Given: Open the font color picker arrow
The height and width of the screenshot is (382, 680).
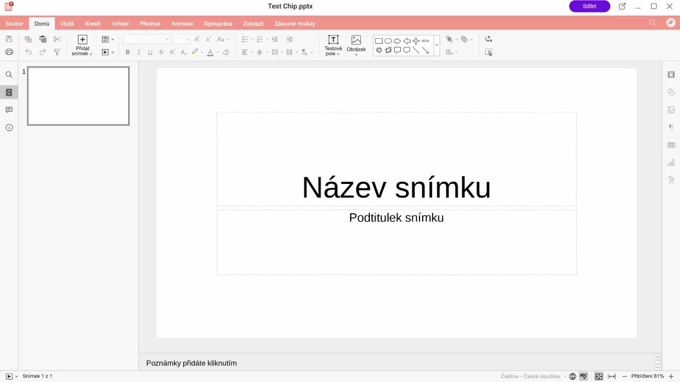Looking at the screenshot, I should (x=218, y=52).
